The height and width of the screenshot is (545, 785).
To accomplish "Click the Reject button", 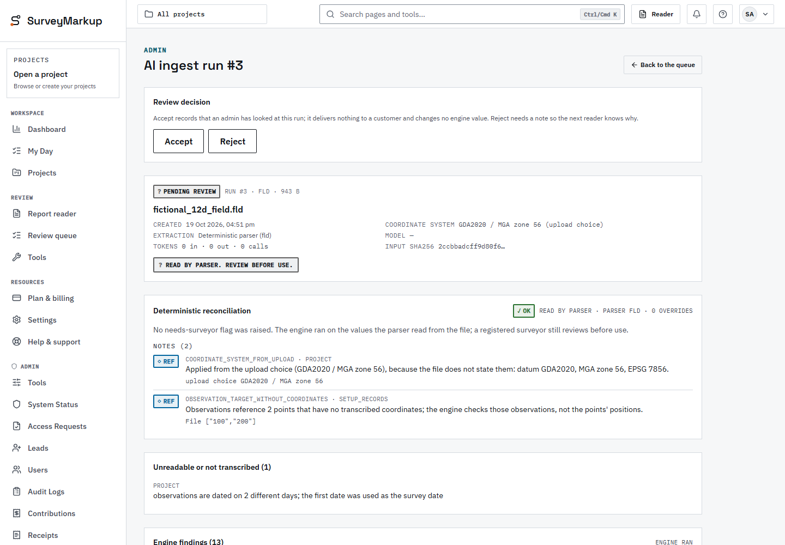I will coord(232,141).
